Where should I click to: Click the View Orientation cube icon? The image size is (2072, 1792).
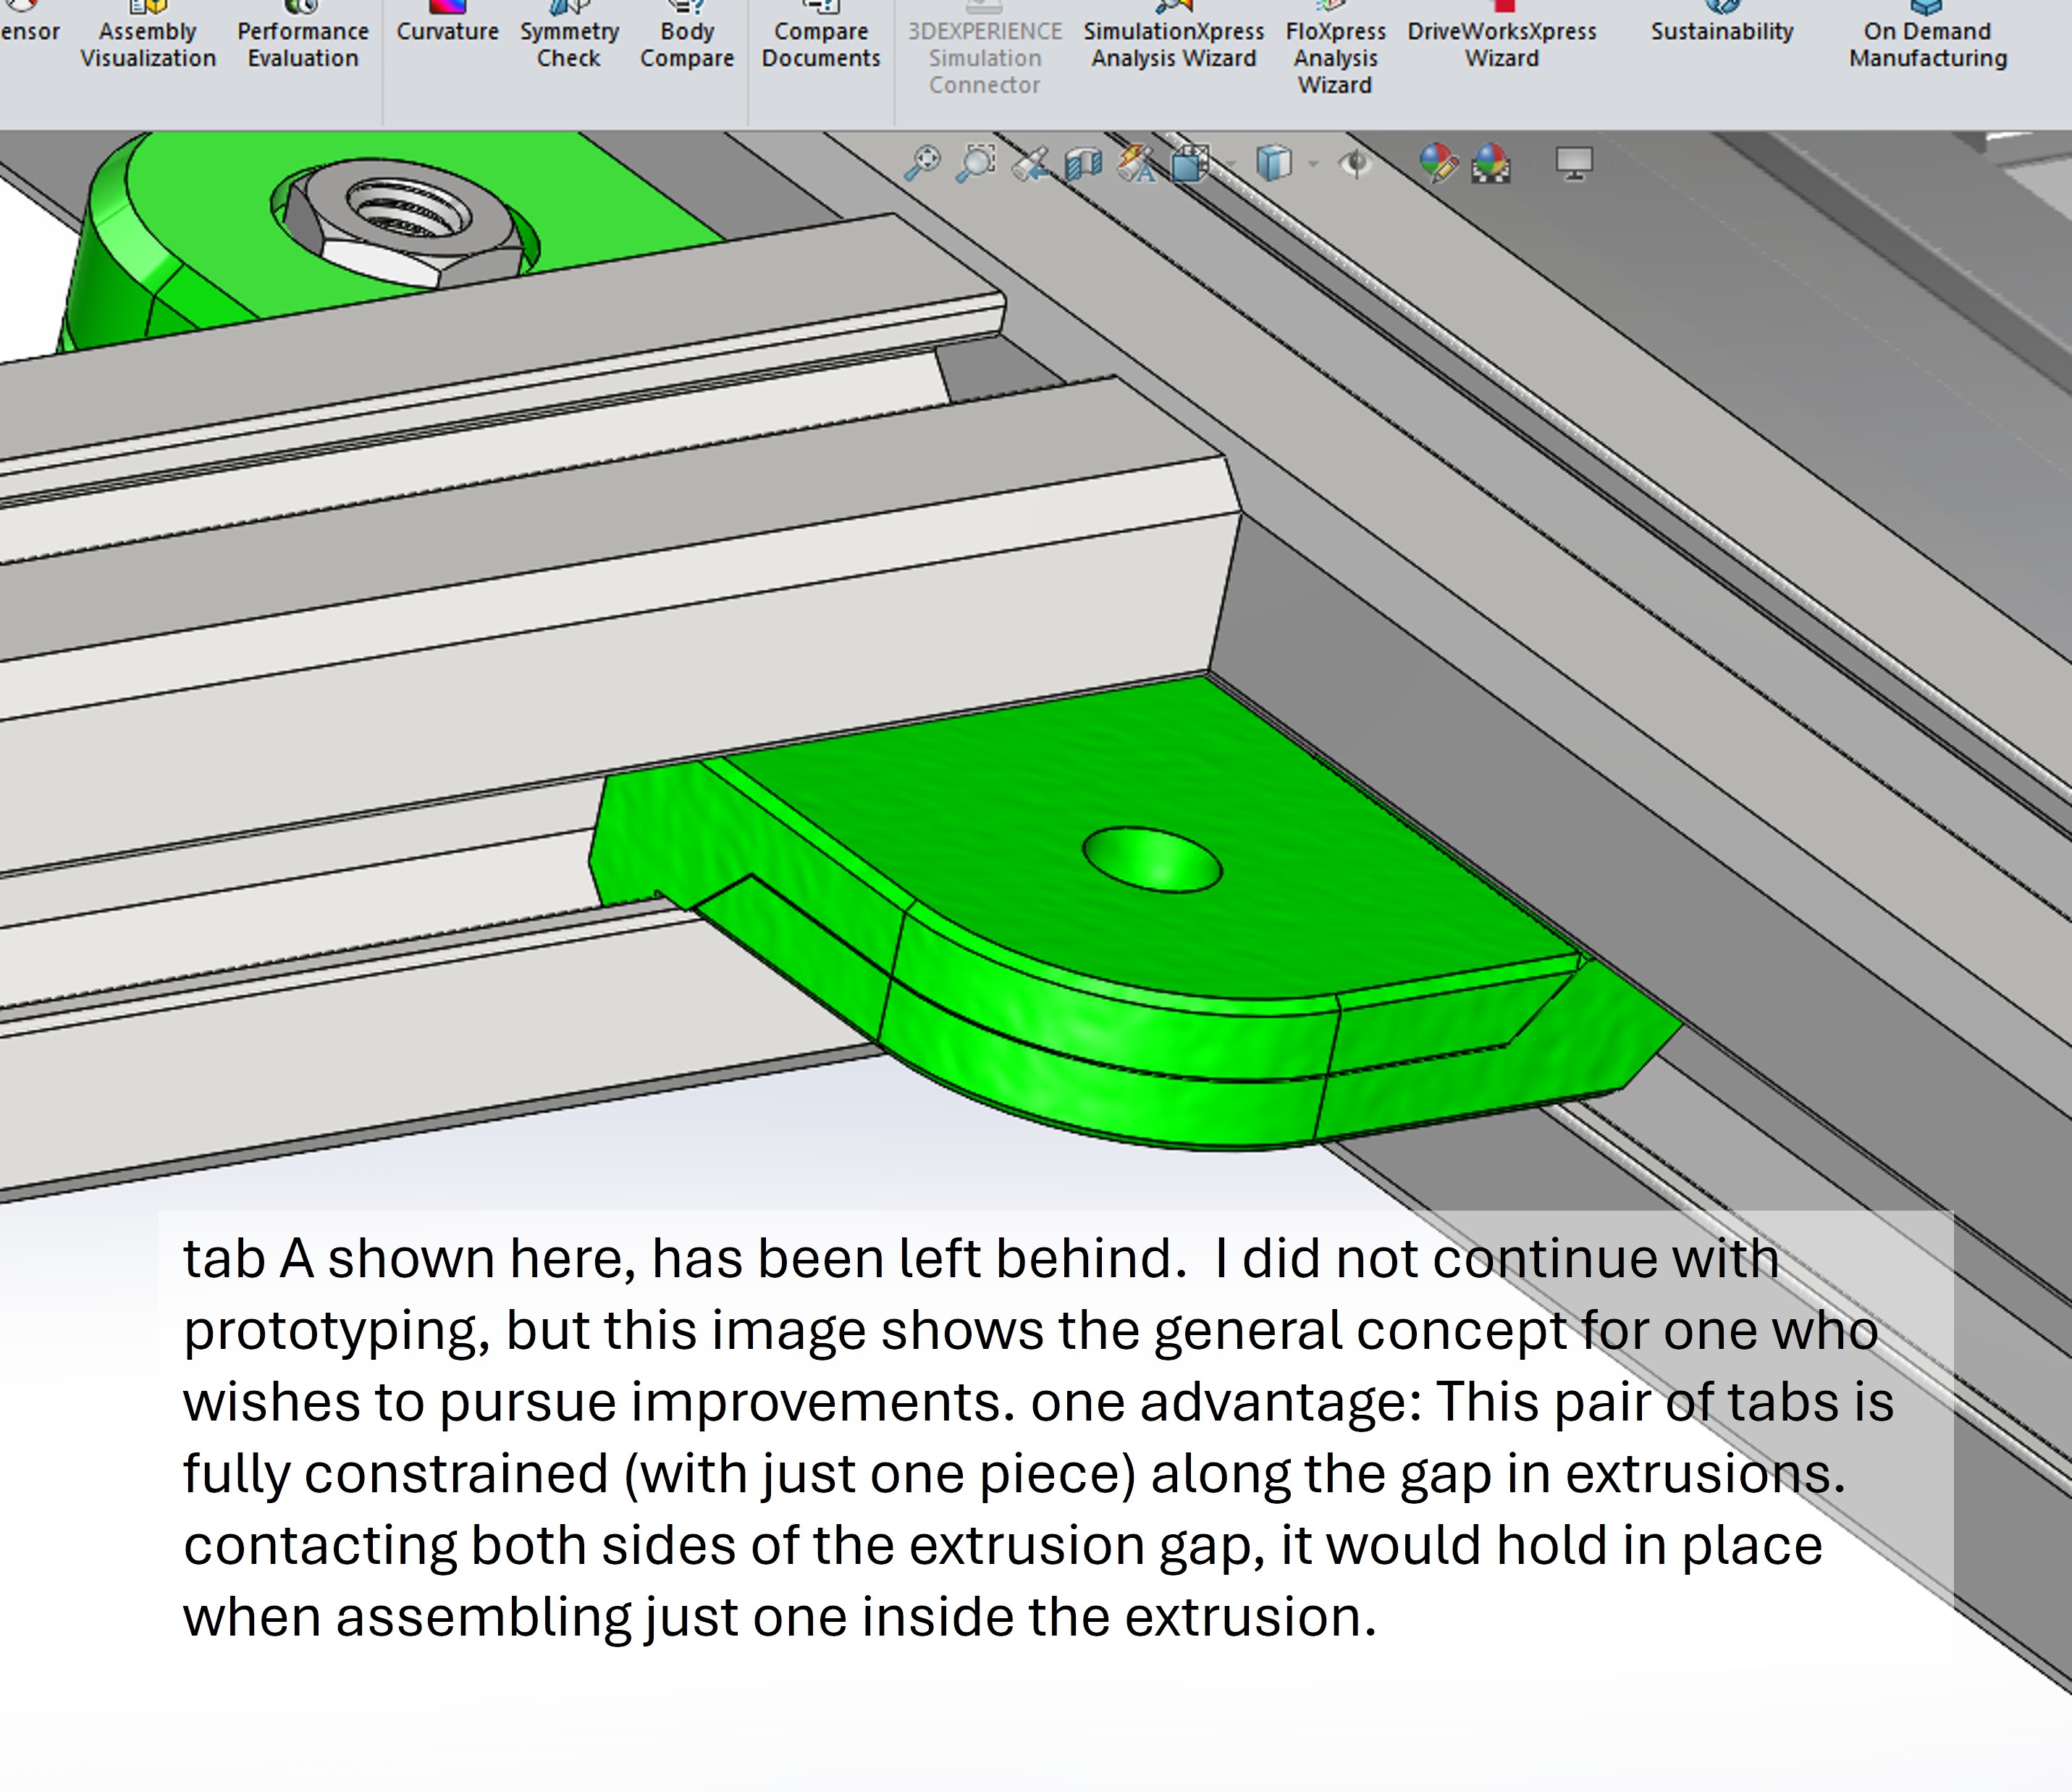pyautogui.click(x=1190, y=163)
